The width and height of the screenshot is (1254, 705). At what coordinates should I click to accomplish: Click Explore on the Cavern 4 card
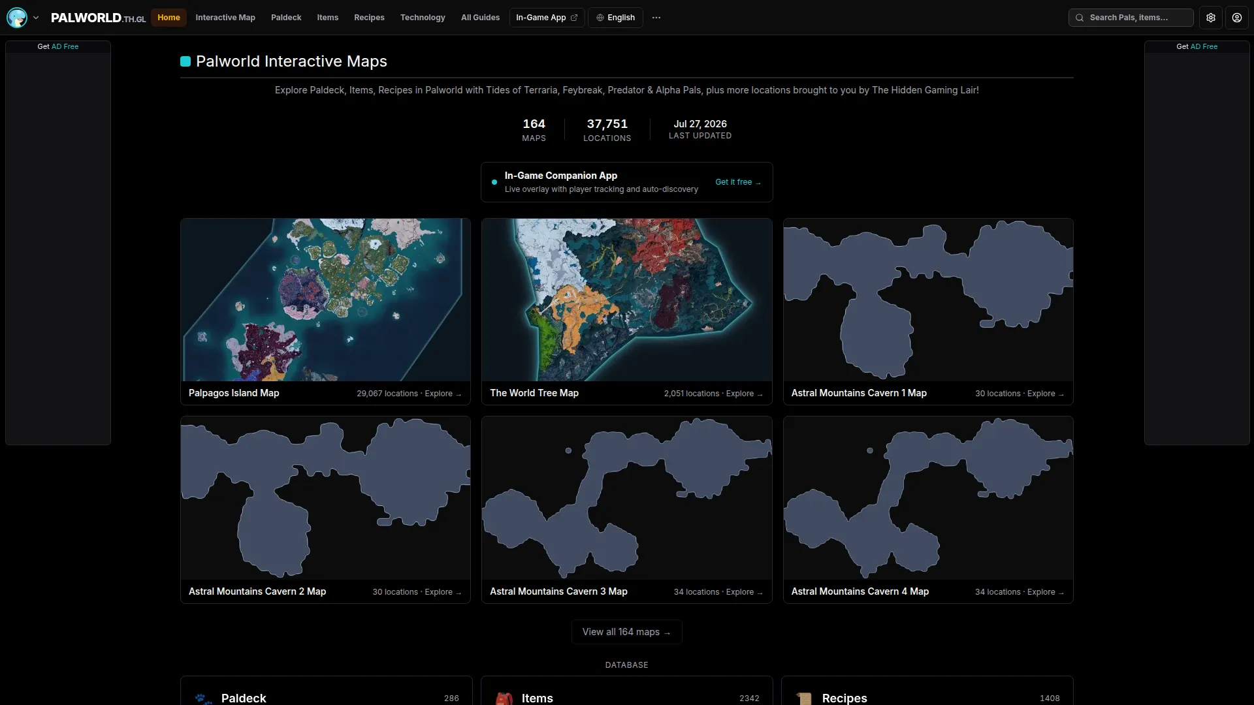point(1046,592)
